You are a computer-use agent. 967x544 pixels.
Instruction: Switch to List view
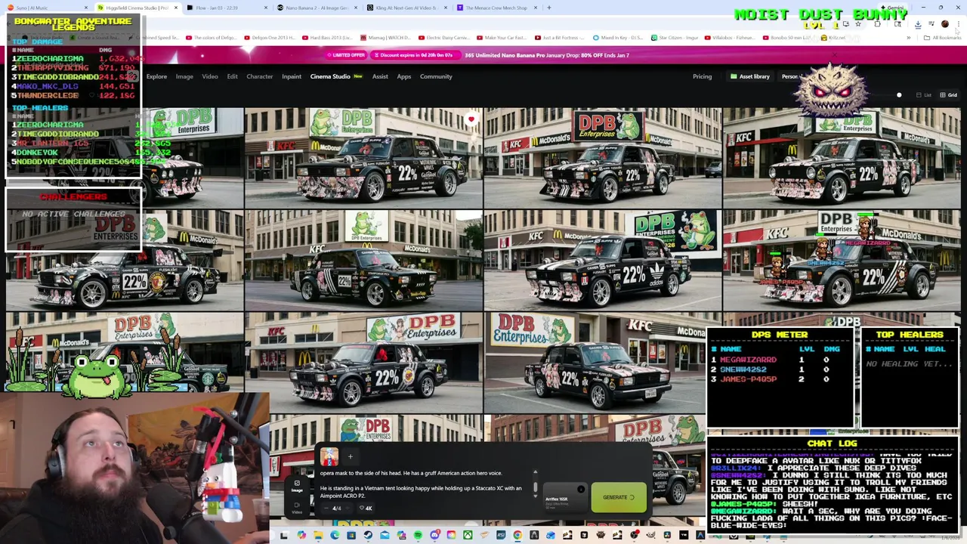point(924,95)
